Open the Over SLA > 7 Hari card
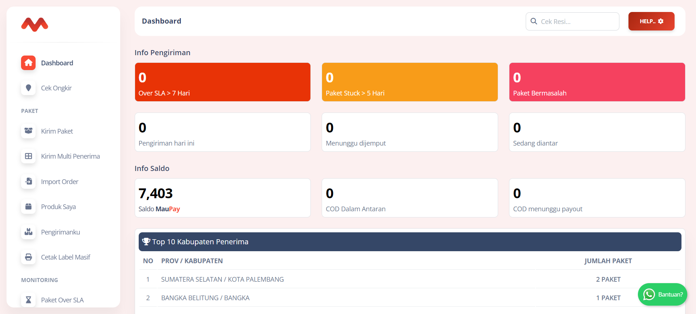Screen dimensions: 696x314 click(x=223, y=82)
